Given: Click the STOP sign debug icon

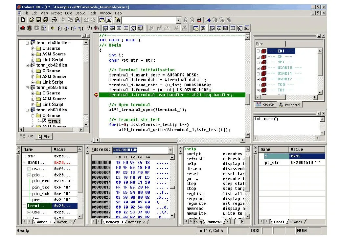Looking at the screenshot, I should [37, 28].
